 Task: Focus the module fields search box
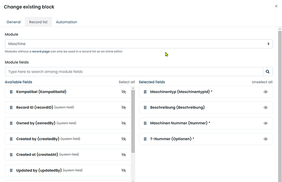pos(134,71)
